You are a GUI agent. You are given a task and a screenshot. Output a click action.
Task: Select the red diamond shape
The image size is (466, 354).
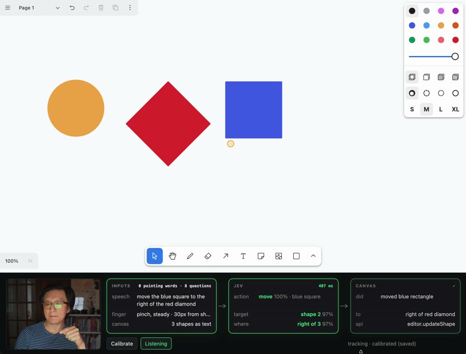point(168,124)
